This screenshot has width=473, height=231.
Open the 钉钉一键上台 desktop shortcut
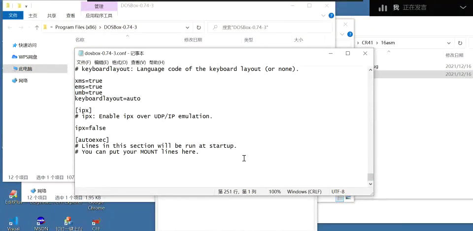(69, 224)
